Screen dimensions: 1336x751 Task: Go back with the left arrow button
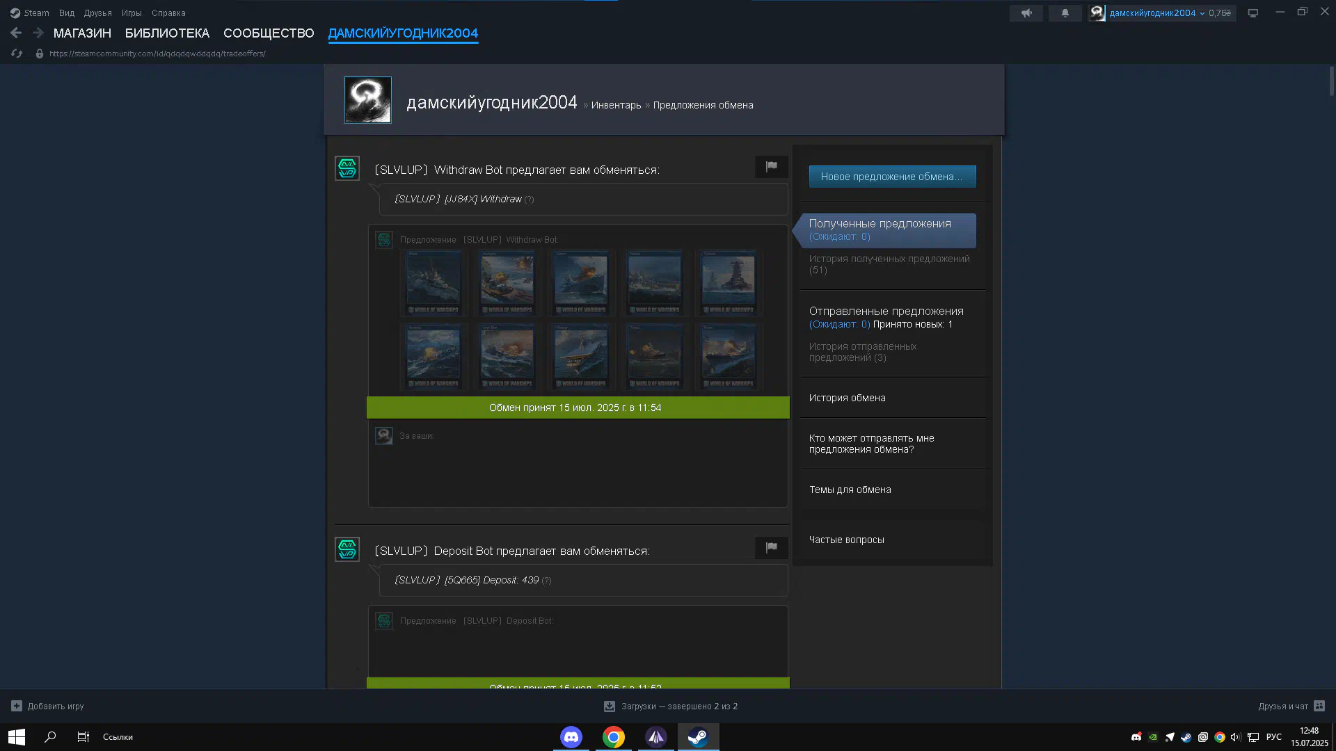tap(16, 33)
